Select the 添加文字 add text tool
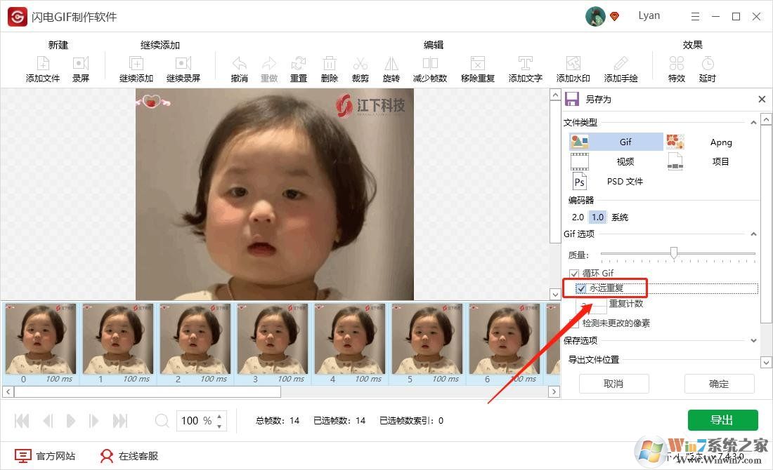This screenshot has height=470, width=773. point(524,67)
